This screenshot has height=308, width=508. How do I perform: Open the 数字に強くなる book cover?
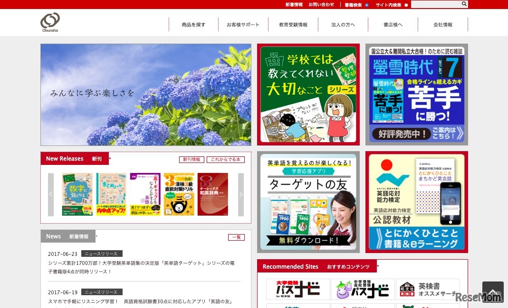click(77, 194)
